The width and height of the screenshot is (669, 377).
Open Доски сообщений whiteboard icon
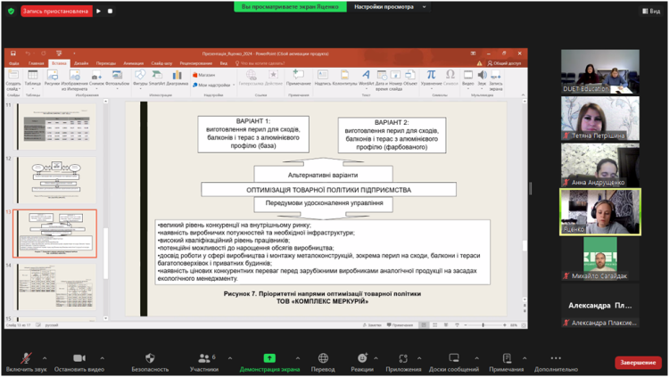click(x=454, y=357)
